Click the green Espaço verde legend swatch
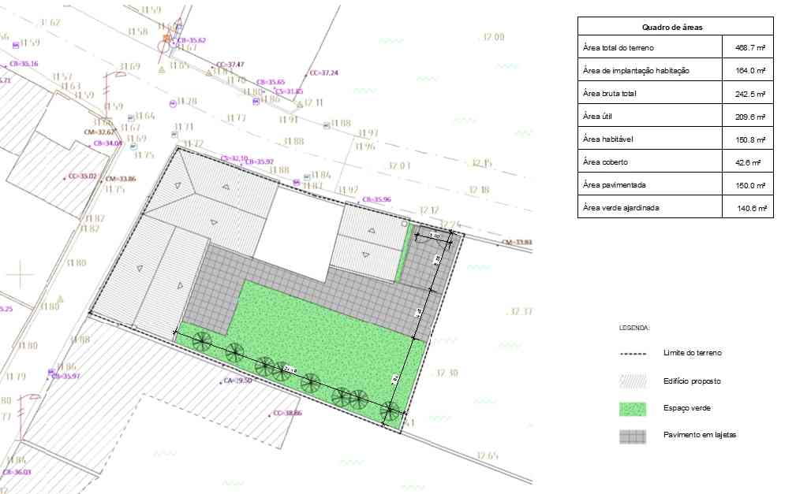 [633, 408]
